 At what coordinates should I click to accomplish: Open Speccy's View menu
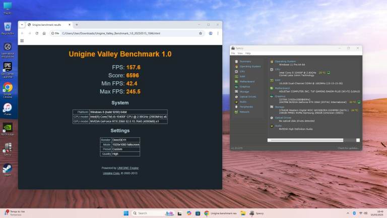(240, 53)
